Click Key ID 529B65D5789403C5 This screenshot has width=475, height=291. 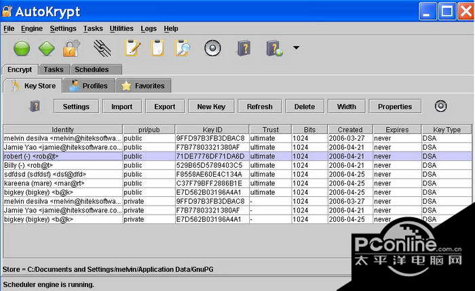click(x=209, y=165)
